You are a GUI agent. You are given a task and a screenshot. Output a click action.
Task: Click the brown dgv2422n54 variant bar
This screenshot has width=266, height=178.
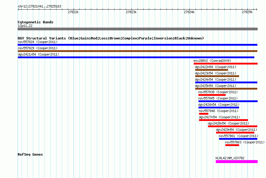click(211, 70)
